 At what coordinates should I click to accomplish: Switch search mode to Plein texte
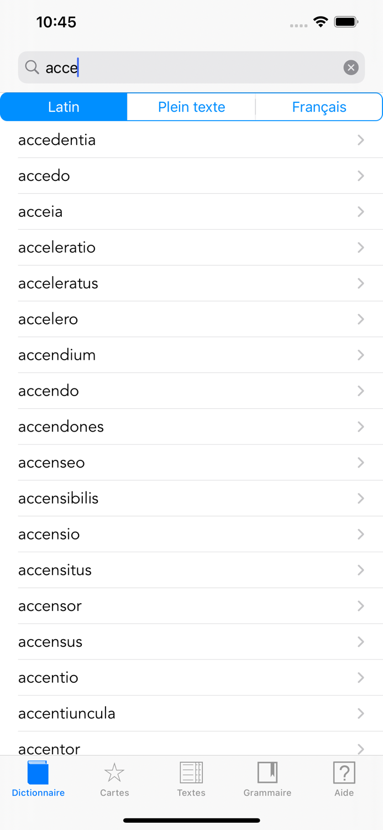tap(191, 107)
